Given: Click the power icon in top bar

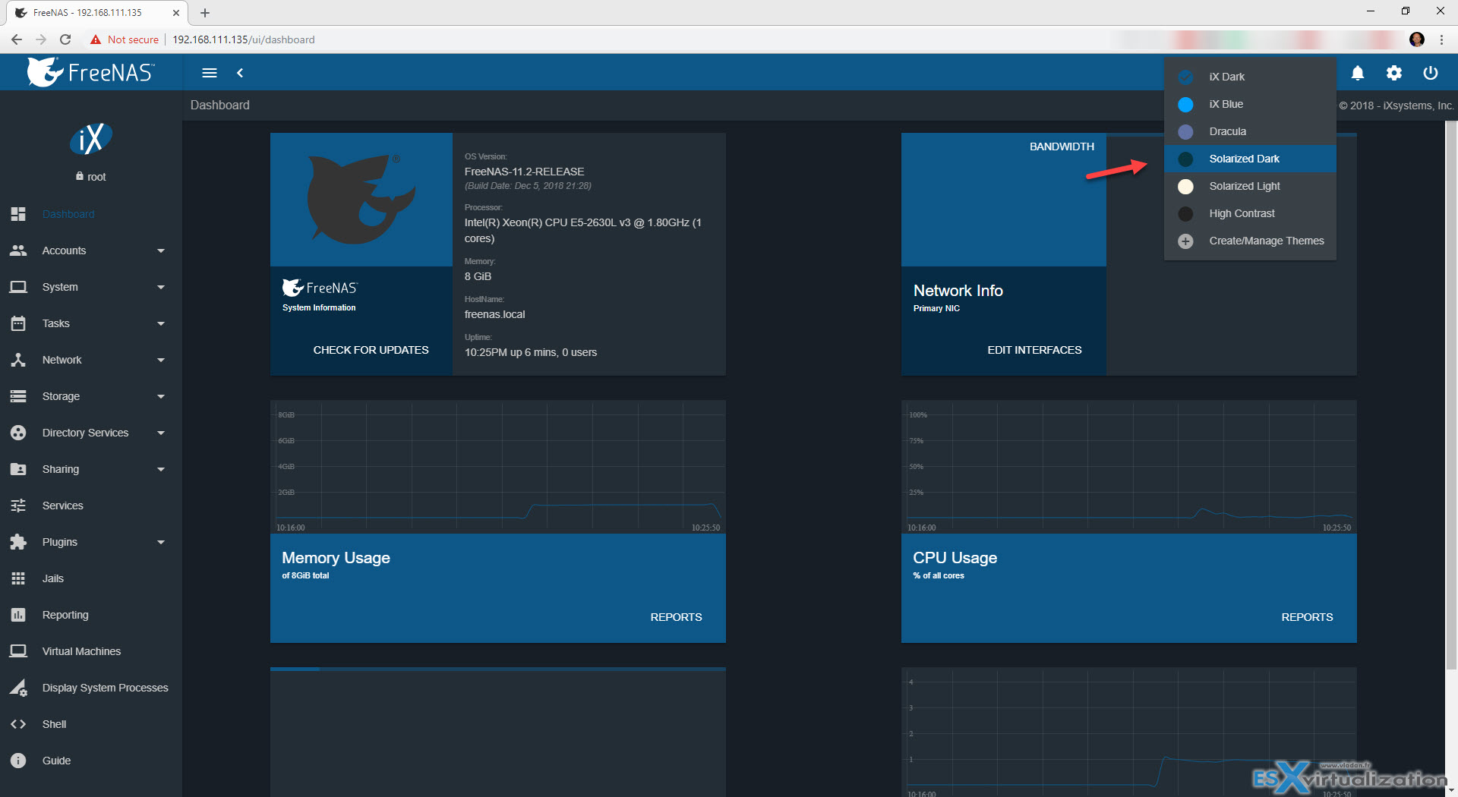Looking at the screenshot, I should click(1431, 73).
